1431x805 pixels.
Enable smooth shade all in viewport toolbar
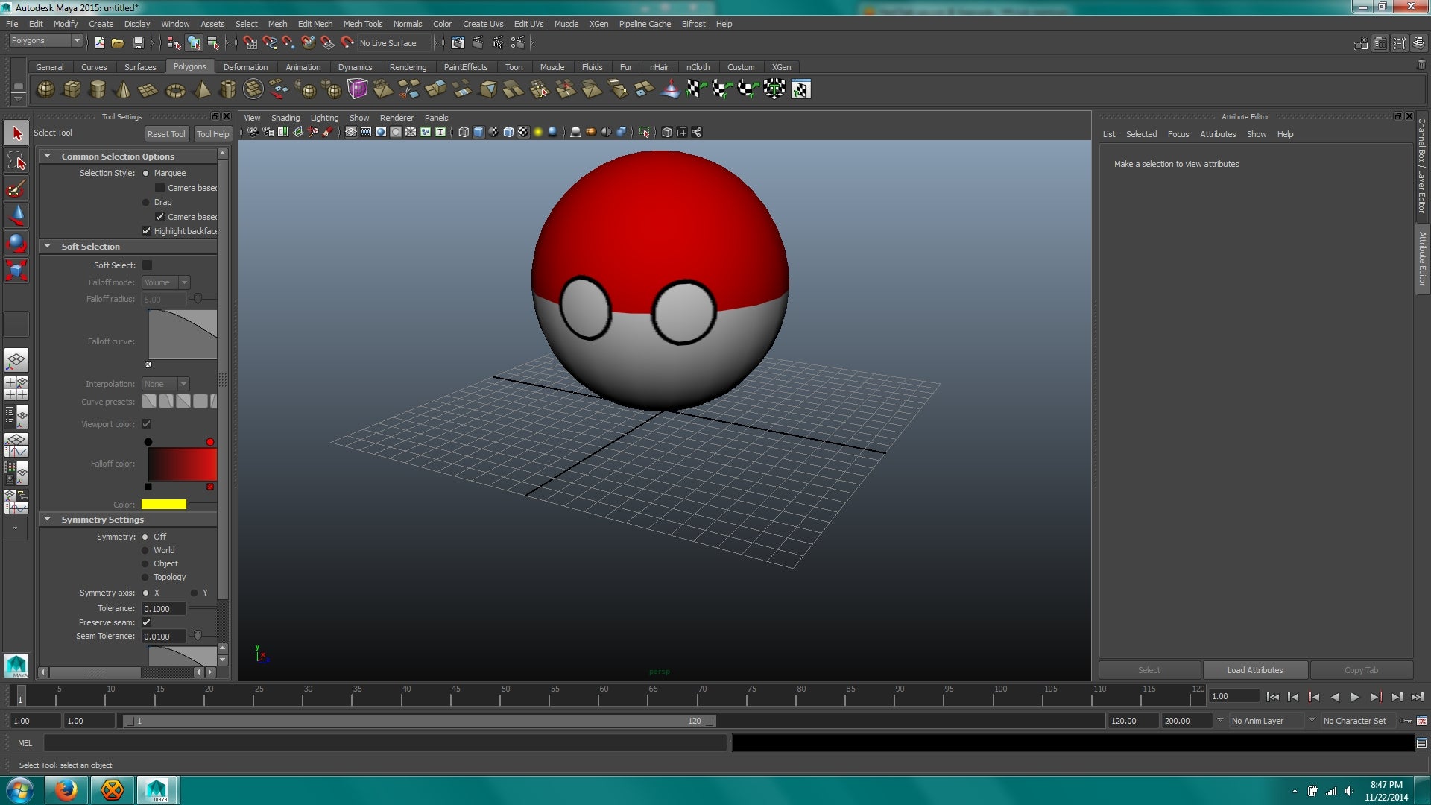[478, 132]
